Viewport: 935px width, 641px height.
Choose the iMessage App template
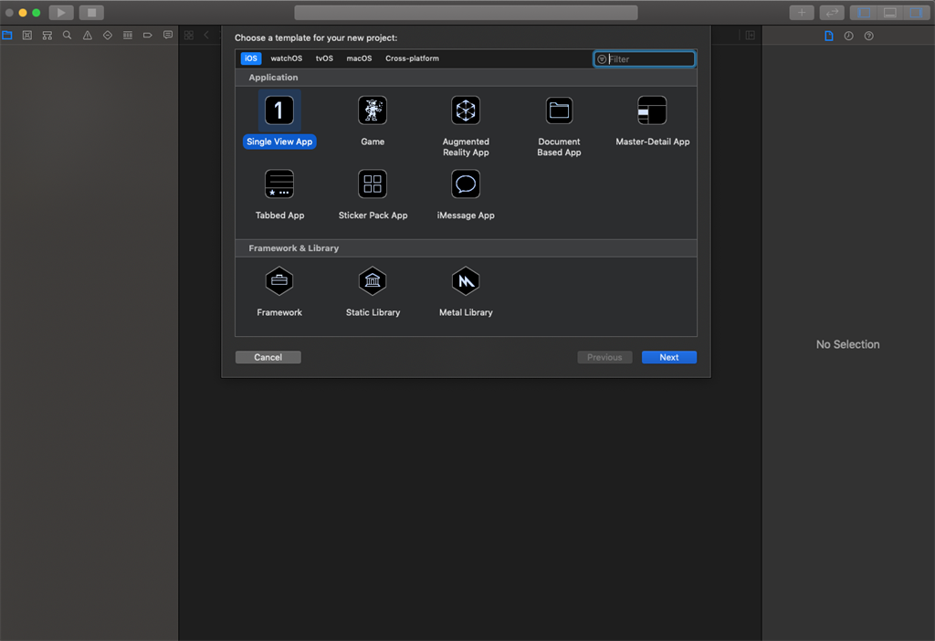(x=466, y=184)
